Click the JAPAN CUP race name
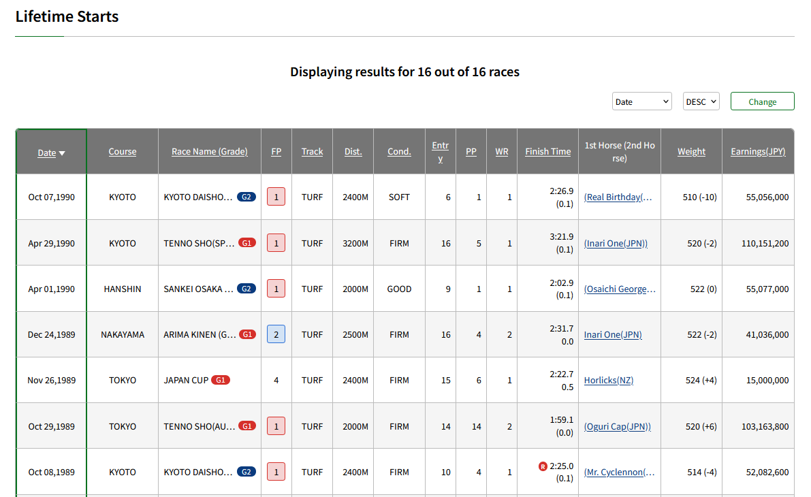Viewport: 811px width, 497px height. pos(186,380)
